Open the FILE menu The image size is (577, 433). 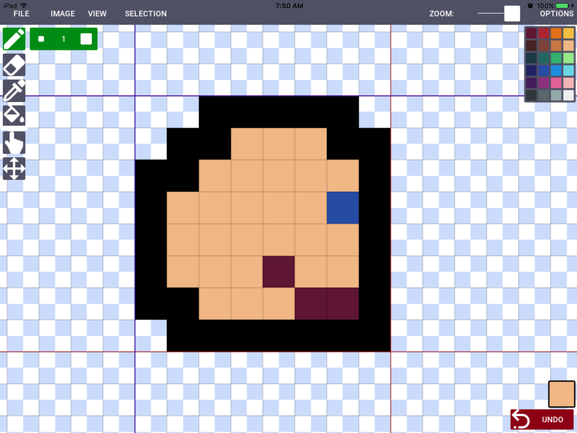click(x=21, y=14)
